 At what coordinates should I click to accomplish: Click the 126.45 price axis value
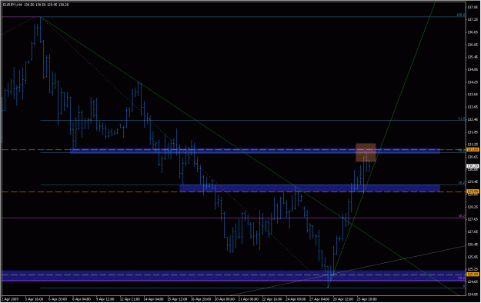pos(473,245)
